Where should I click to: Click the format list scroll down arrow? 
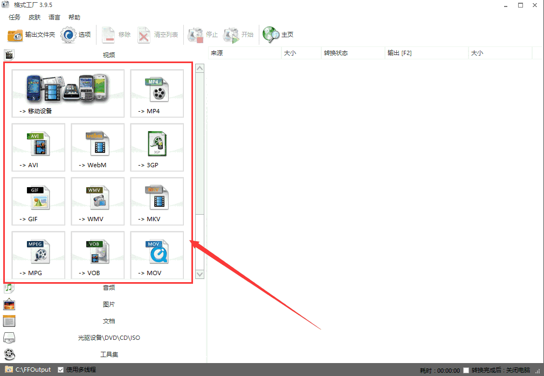199,275
